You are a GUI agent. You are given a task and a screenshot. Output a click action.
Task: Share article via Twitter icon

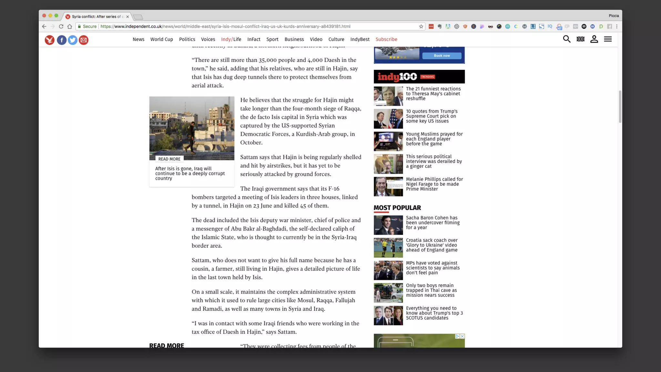[73, 40]
